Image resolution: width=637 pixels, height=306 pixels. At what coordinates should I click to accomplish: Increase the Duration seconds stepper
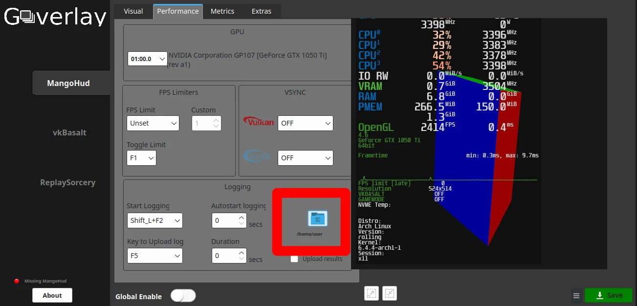[242, 252]
